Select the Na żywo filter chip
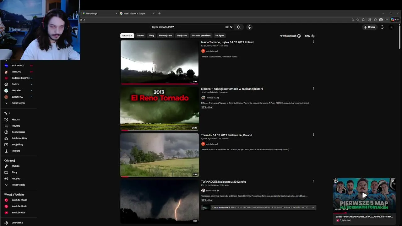Viewport: 402px width, 226px height. point(220,36)
